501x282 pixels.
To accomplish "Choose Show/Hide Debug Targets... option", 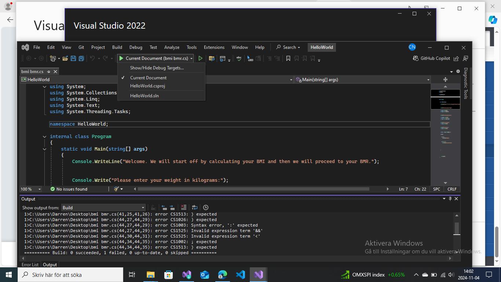I will coord(157,68).
